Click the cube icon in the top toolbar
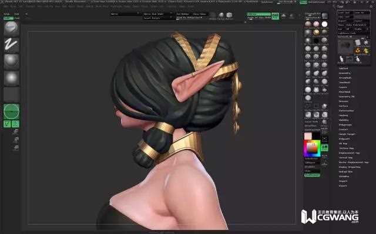Screen dimensions: 376x234 [x=229, y=16]
